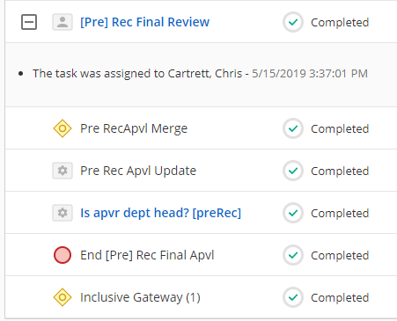Click the Pre RecApvl Merge row label
Screen dimensions: 397x321
coord(134,128)
